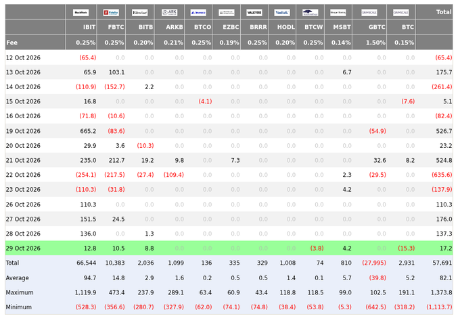Click the Maximum row label

pos(20,292)
